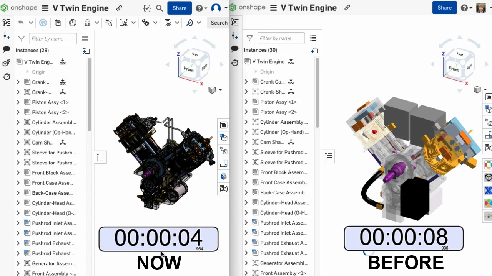This screenshot has width=492, height=276.
Task: Toggle list view icon in right panel
Action: click(x=313, y=38)
